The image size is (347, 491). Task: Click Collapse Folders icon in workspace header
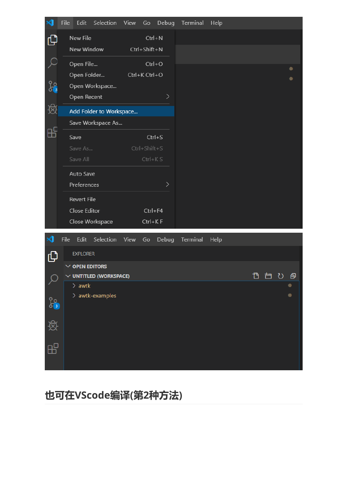click(x=293, y=276)
